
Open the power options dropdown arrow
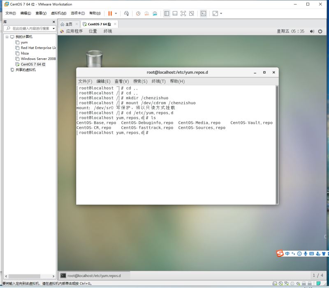click(116, 14)
